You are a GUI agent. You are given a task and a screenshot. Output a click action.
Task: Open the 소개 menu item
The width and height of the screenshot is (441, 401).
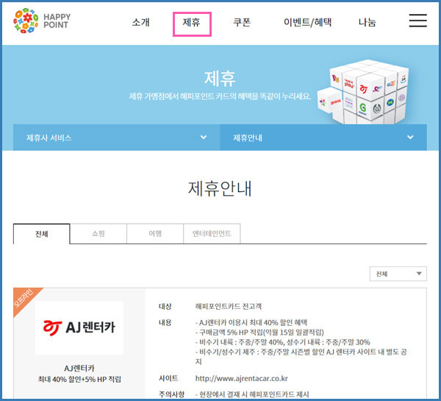140,22
